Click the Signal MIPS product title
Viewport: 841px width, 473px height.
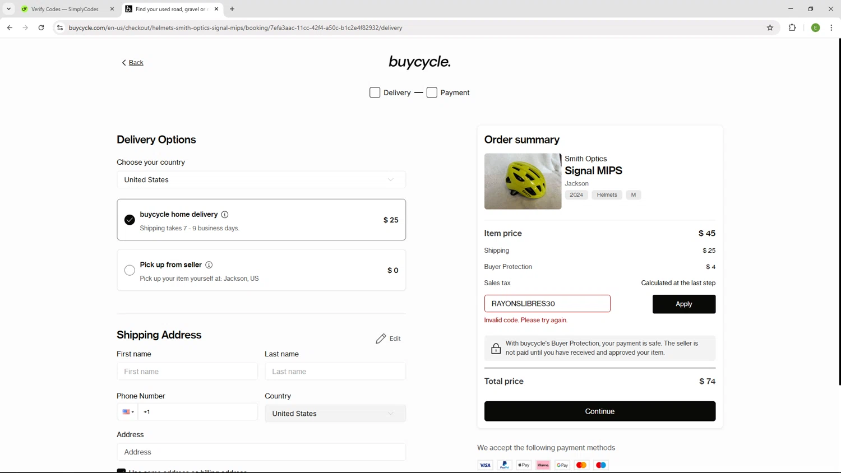[x=593, y=171]
